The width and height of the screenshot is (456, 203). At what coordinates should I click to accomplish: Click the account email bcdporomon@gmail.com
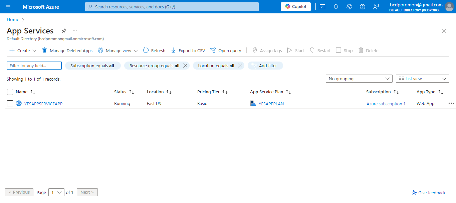click(416, 5)
